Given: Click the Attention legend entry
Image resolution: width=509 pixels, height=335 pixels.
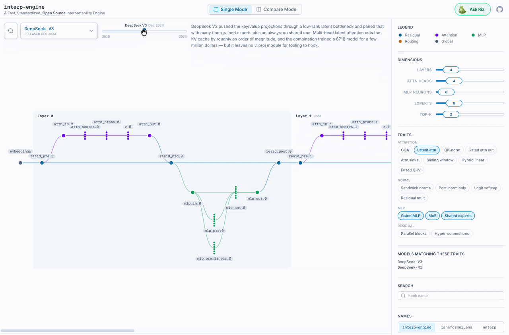Looking at the screenshot, I should click(x=446, y=35).
